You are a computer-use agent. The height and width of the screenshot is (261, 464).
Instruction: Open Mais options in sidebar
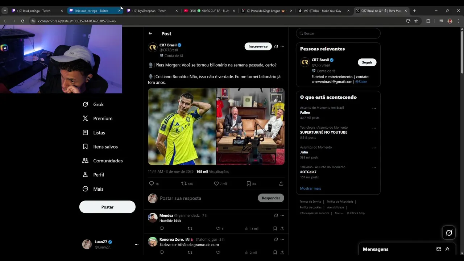93,189
